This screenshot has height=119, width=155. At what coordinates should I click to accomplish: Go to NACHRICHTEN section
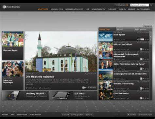pos(57,9)
